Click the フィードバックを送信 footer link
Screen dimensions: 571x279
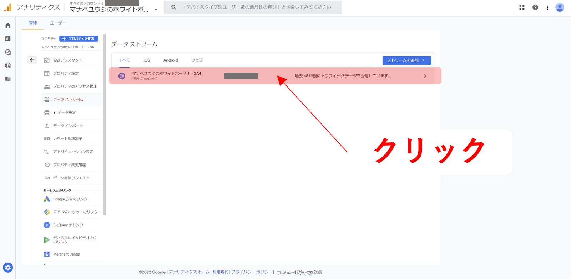pos(299,273)
